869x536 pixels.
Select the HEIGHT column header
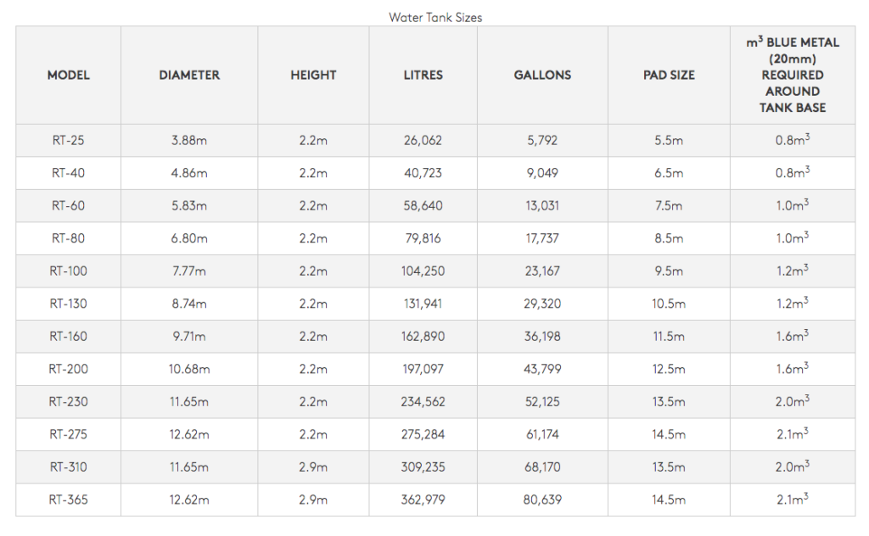pyautogui.click(x=313, y=75)
